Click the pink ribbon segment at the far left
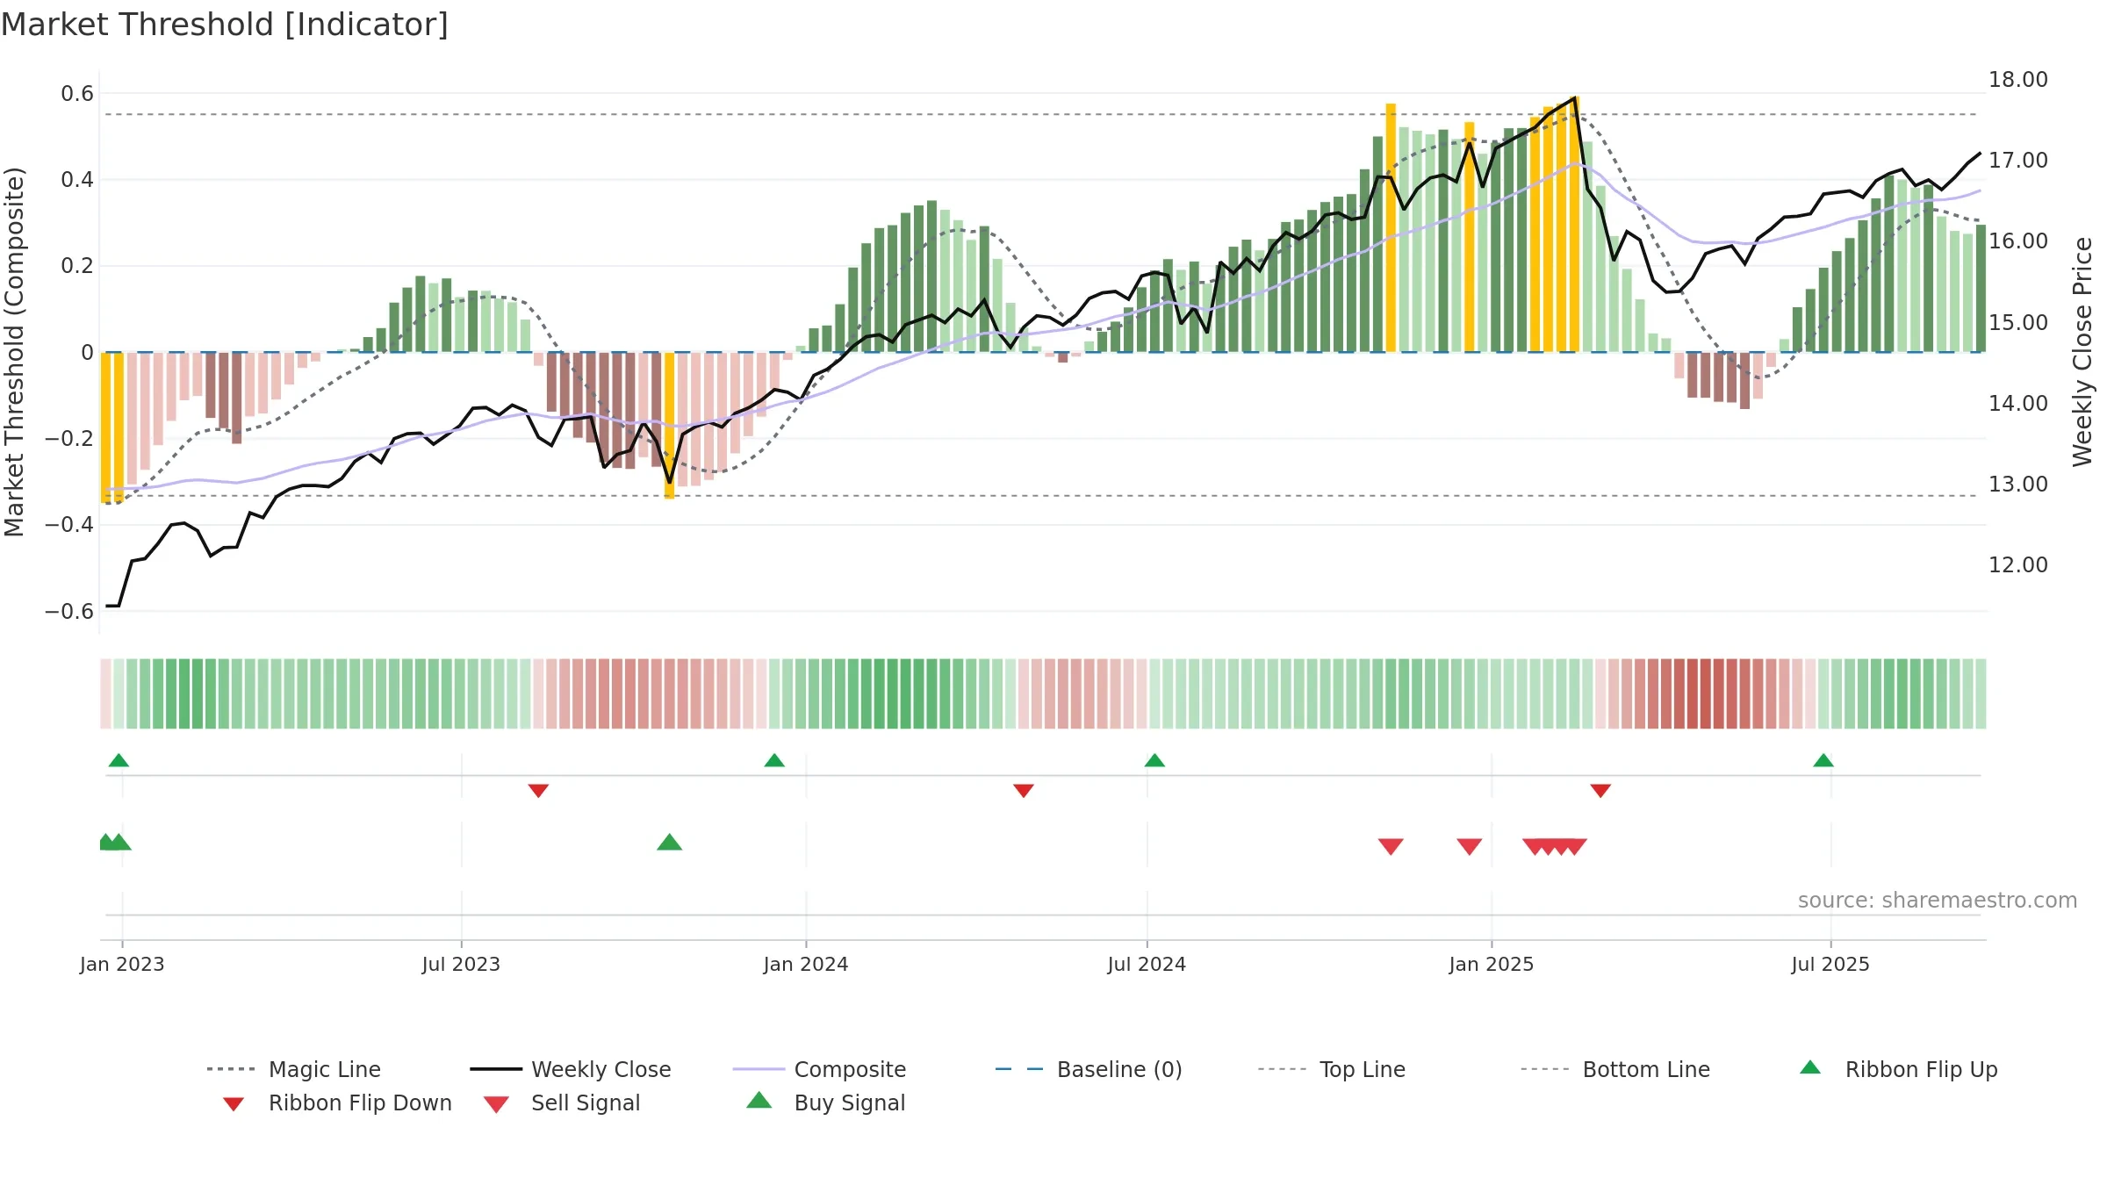Viewport: 2107px width, 1185px height. [x=105, y=693]
